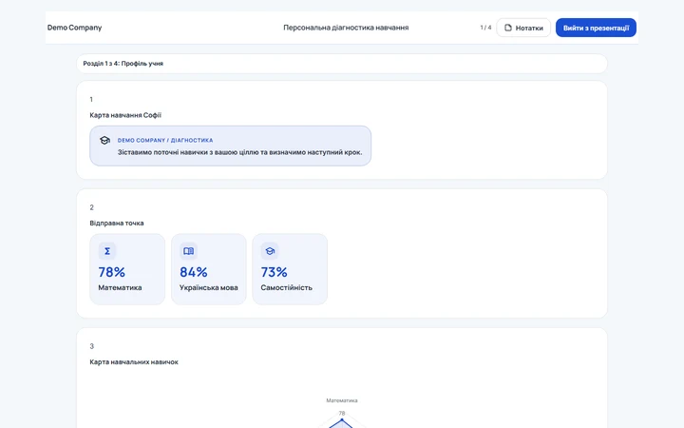
Task: Click the Карта навчання Софії title
Action: [x=125, y=115]
